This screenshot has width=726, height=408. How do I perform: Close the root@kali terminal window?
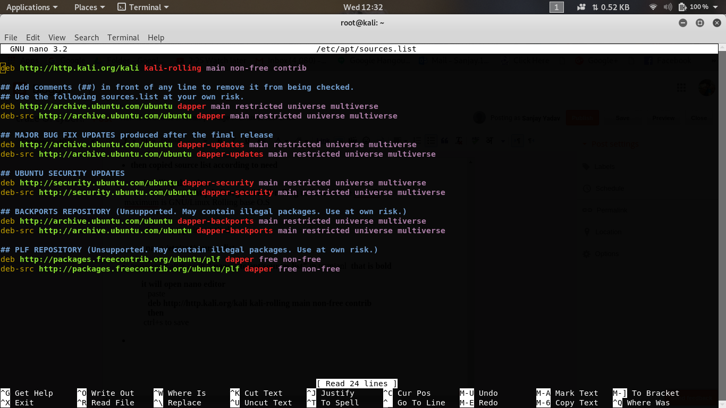point(717,23)
